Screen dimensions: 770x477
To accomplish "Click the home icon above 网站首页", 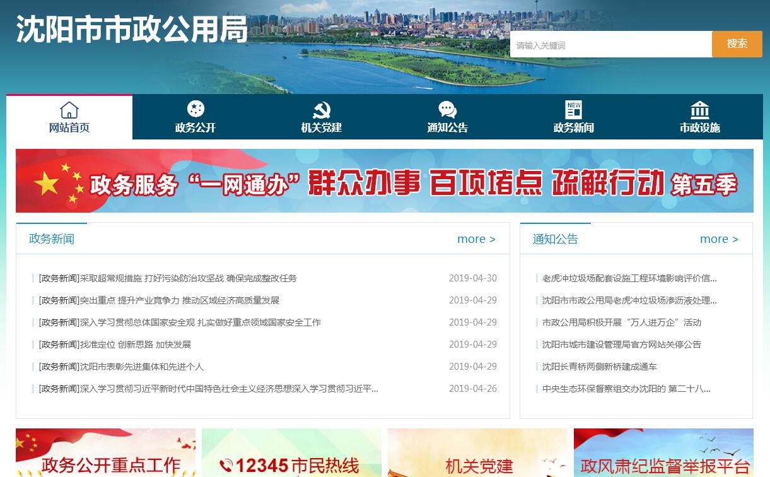I will pyautogui.click(x=69, y=110).
